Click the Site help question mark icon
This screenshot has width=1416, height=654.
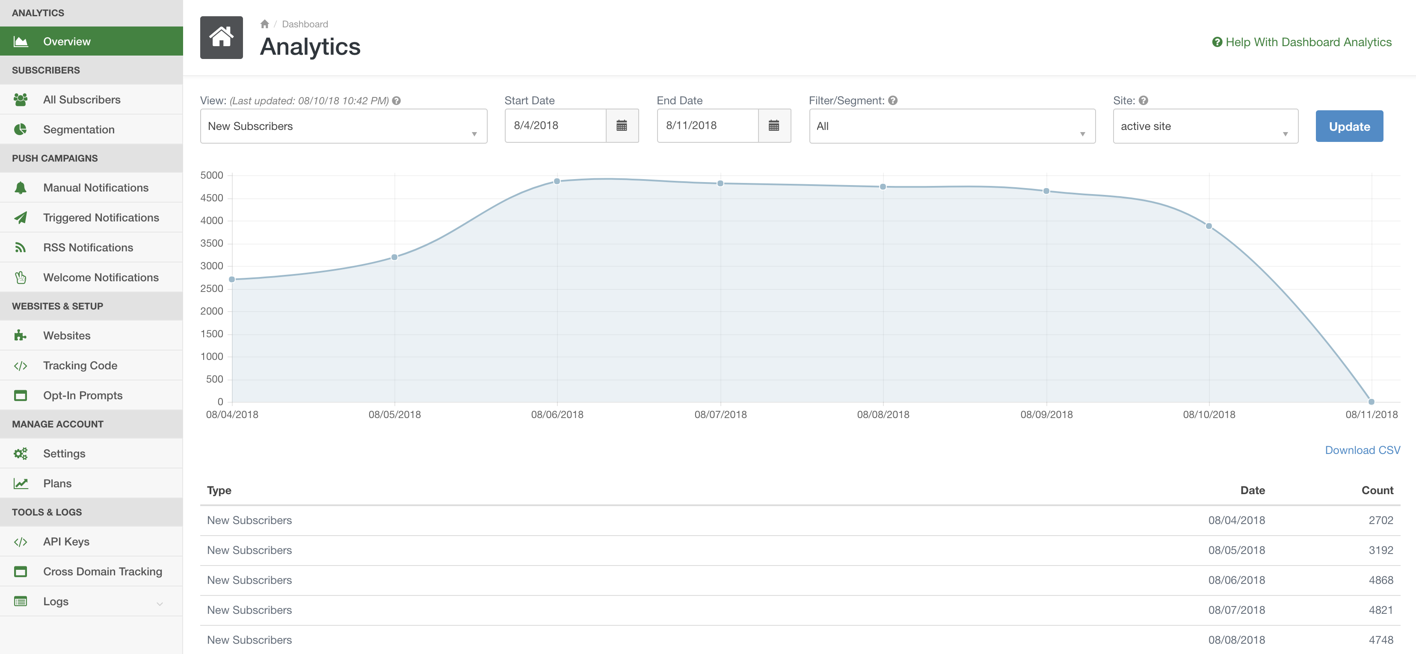coord(1143,100)
